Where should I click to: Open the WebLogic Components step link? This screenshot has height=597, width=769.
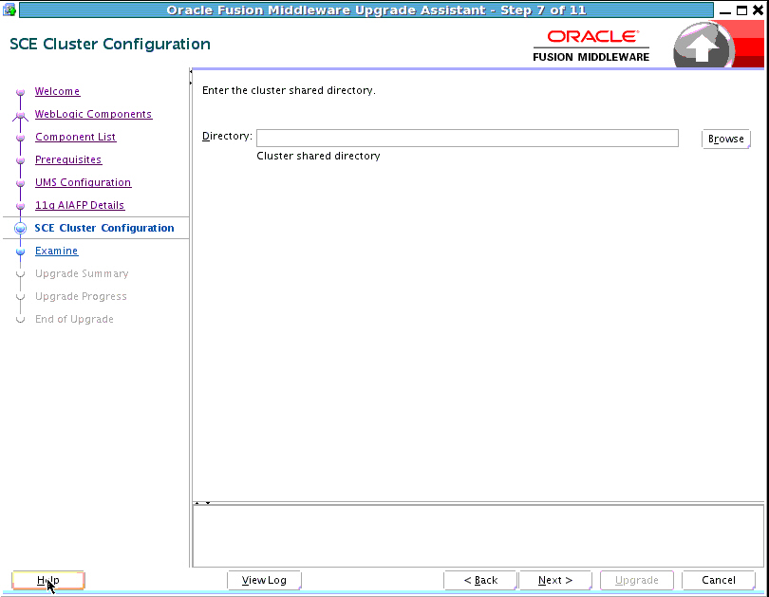[94, 114]
